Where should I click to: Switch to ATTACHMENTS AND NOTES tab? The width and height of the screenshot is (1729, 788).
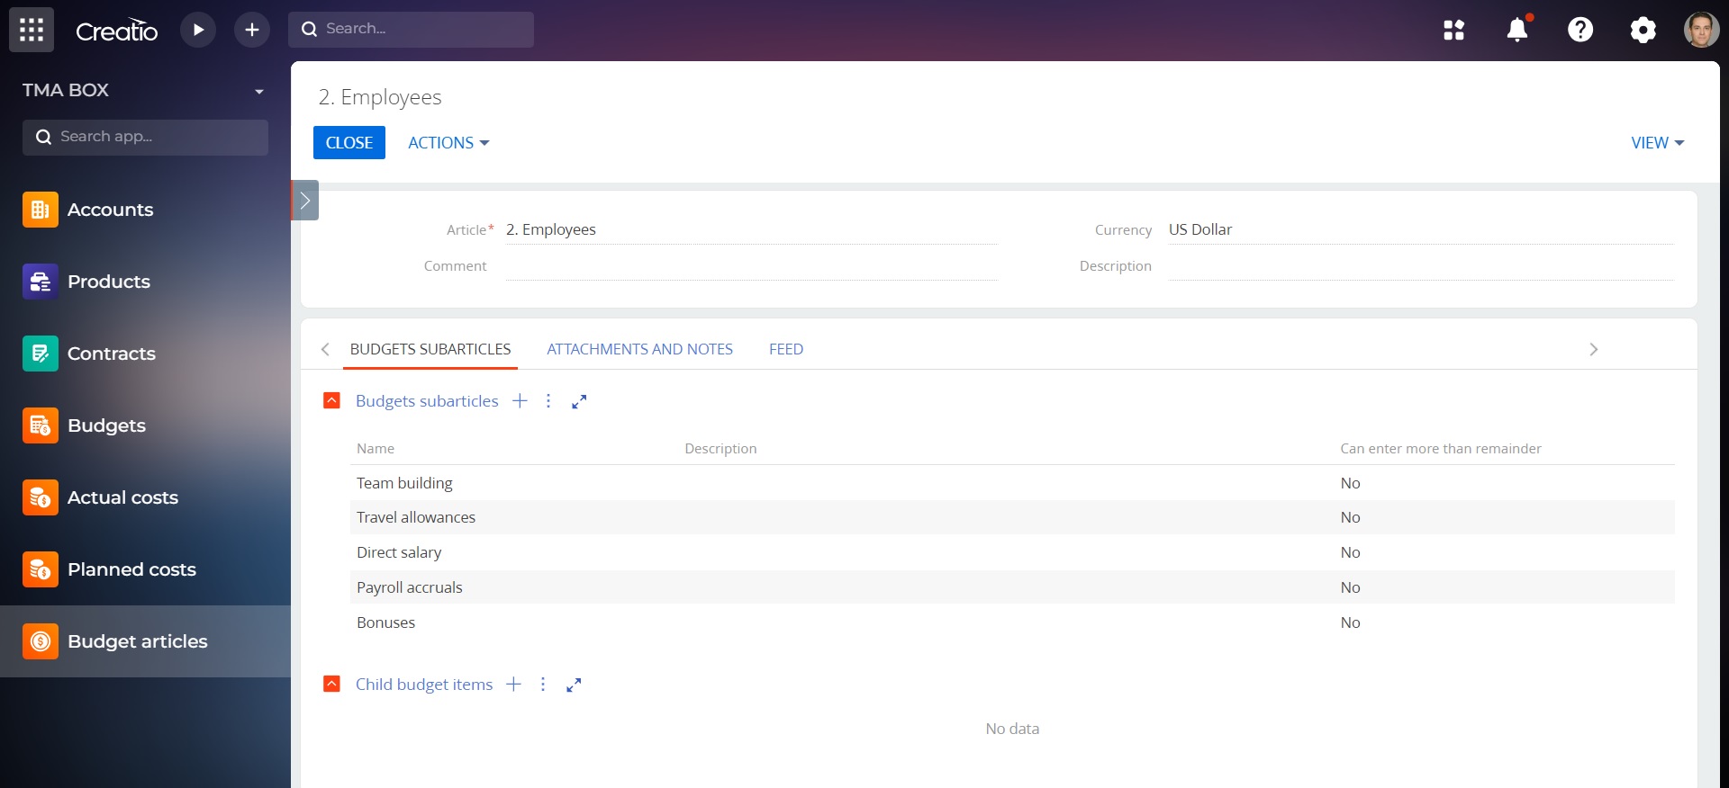coord(639,349)
